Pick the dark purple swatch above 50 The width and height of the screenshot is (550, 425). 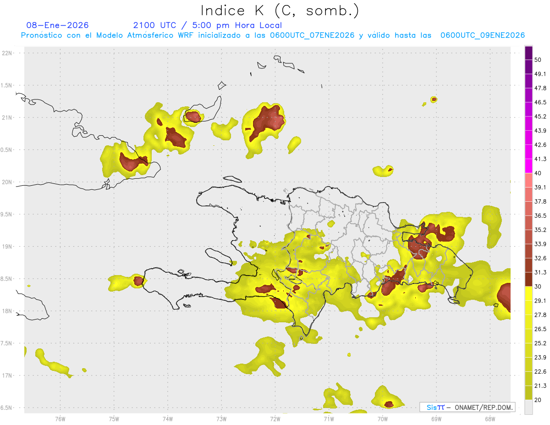[x=528, y=53]
